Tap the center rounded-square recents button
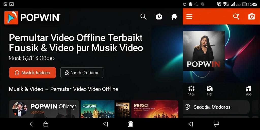The image size is (260, 130). [130, 124]
